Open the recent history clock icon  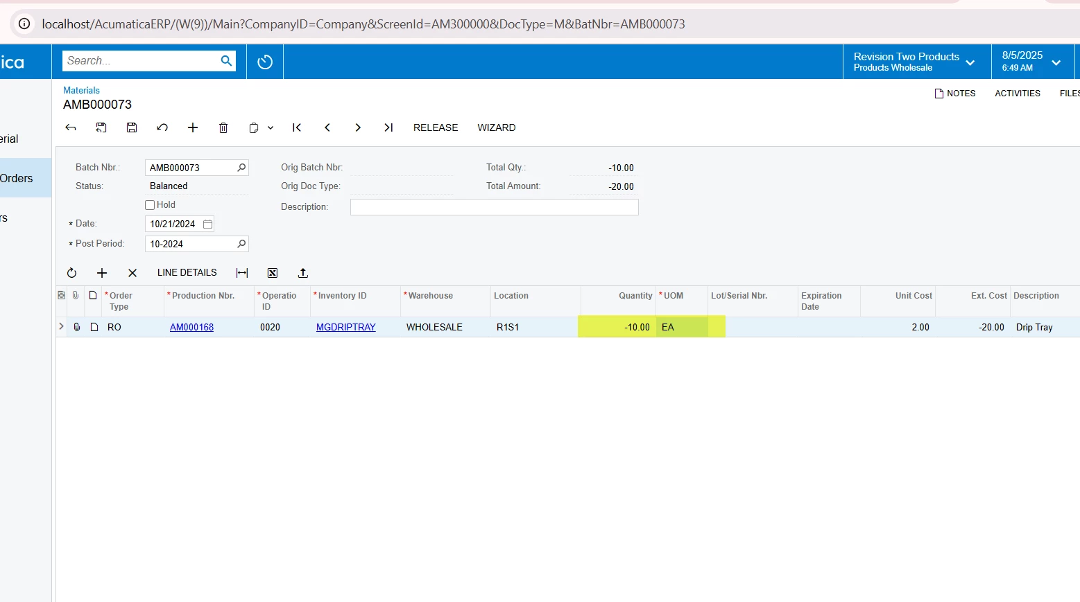265,62
